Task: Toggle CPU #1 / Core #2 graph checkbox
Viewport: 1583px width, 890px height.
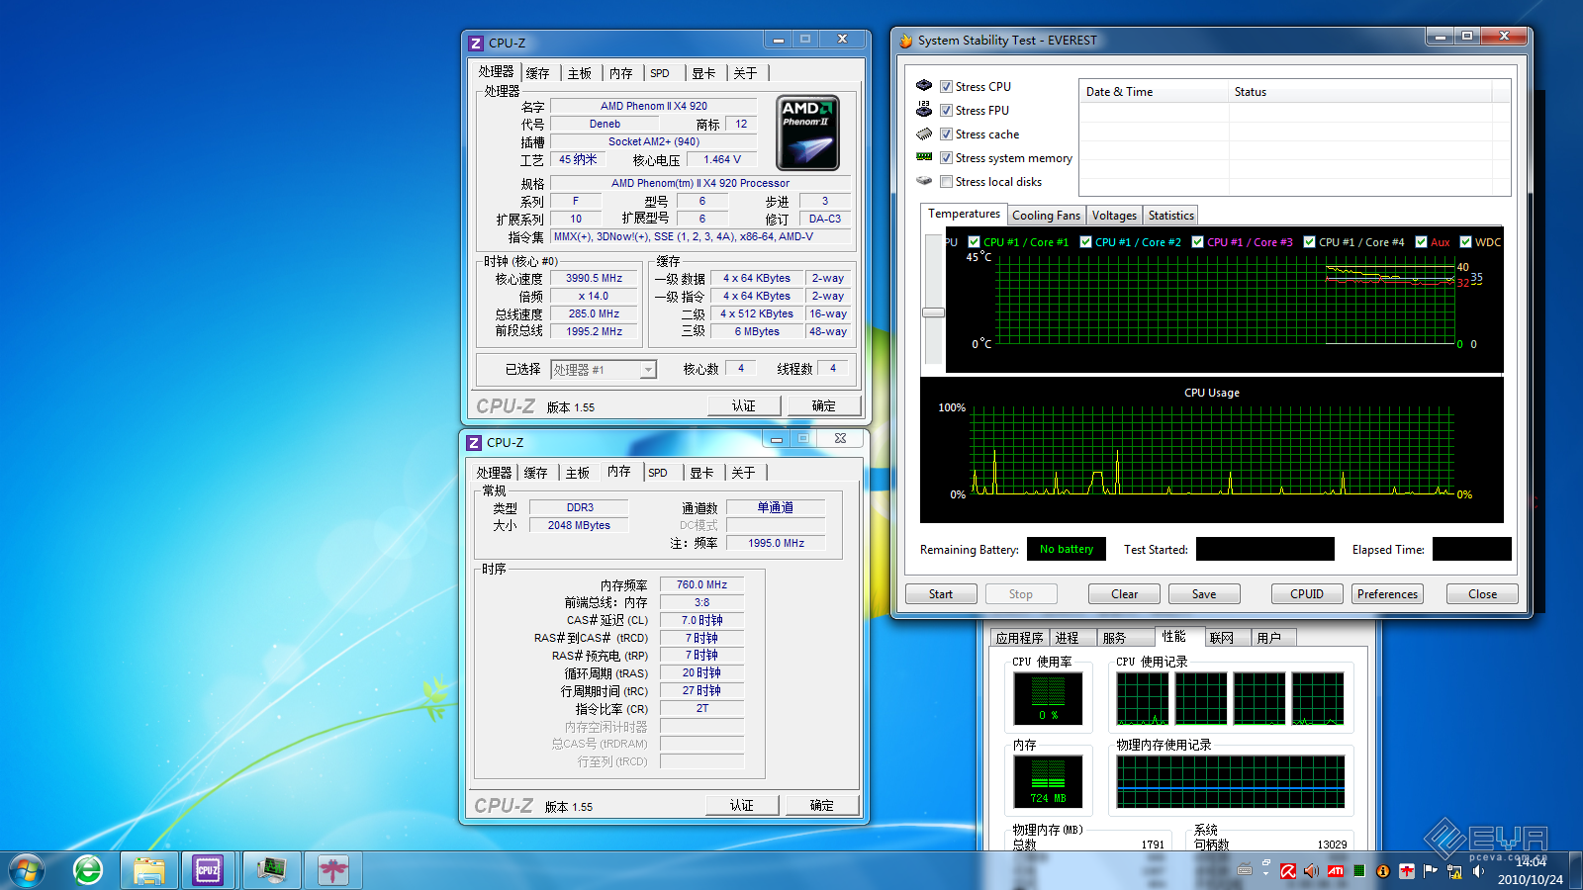Action: [1085, 242]
